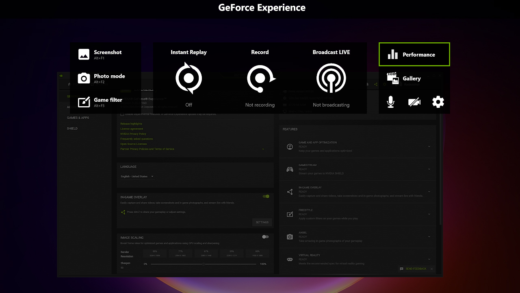Dismiss the Send Feedback bar X

[431, 269]
